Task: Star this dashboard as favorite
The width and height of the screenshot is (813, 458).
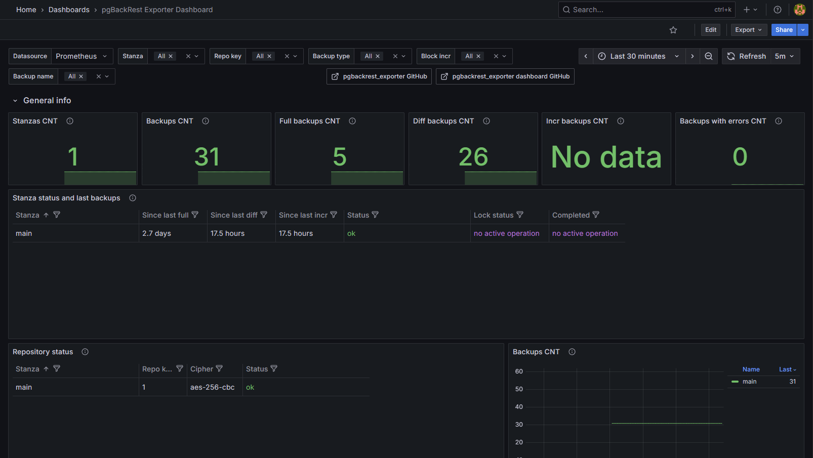Action: pyautogui.click(x=673, y=30)
